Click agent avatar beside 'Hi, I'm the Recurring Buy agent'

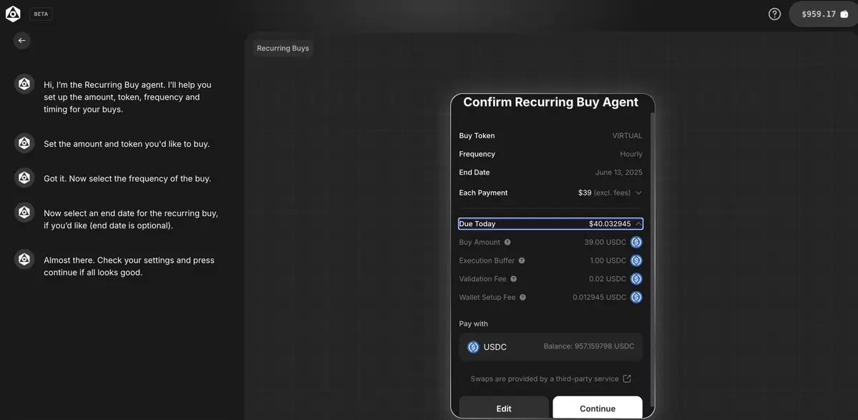[24, 84]
